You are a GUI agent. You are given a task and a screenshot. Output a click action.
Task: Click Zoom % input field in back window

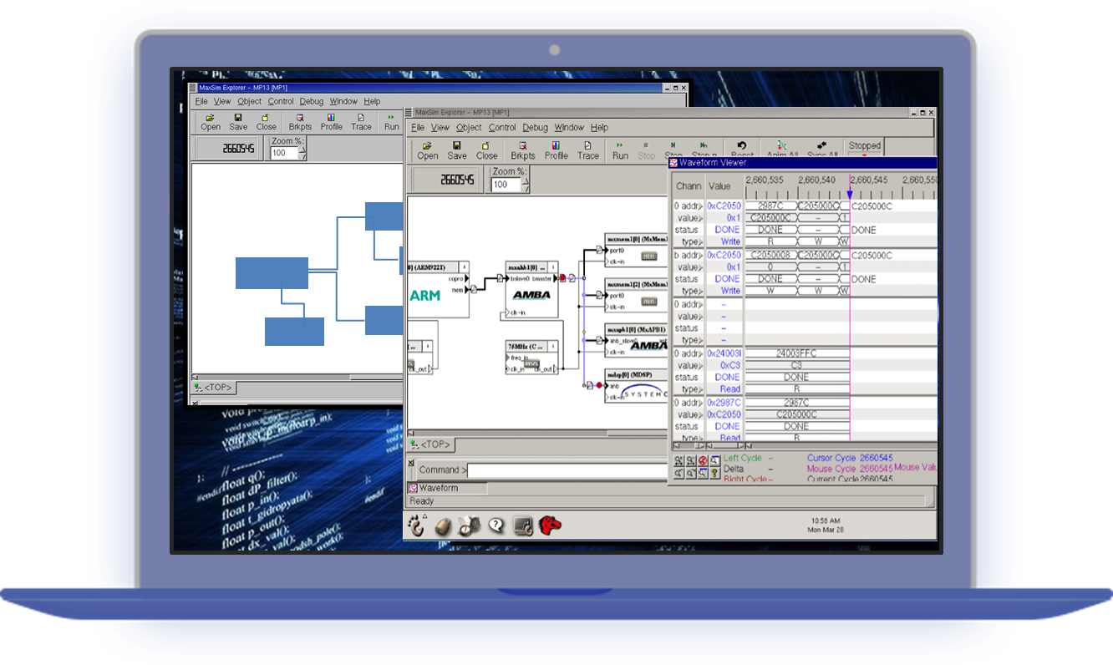[x=284, y=153]
